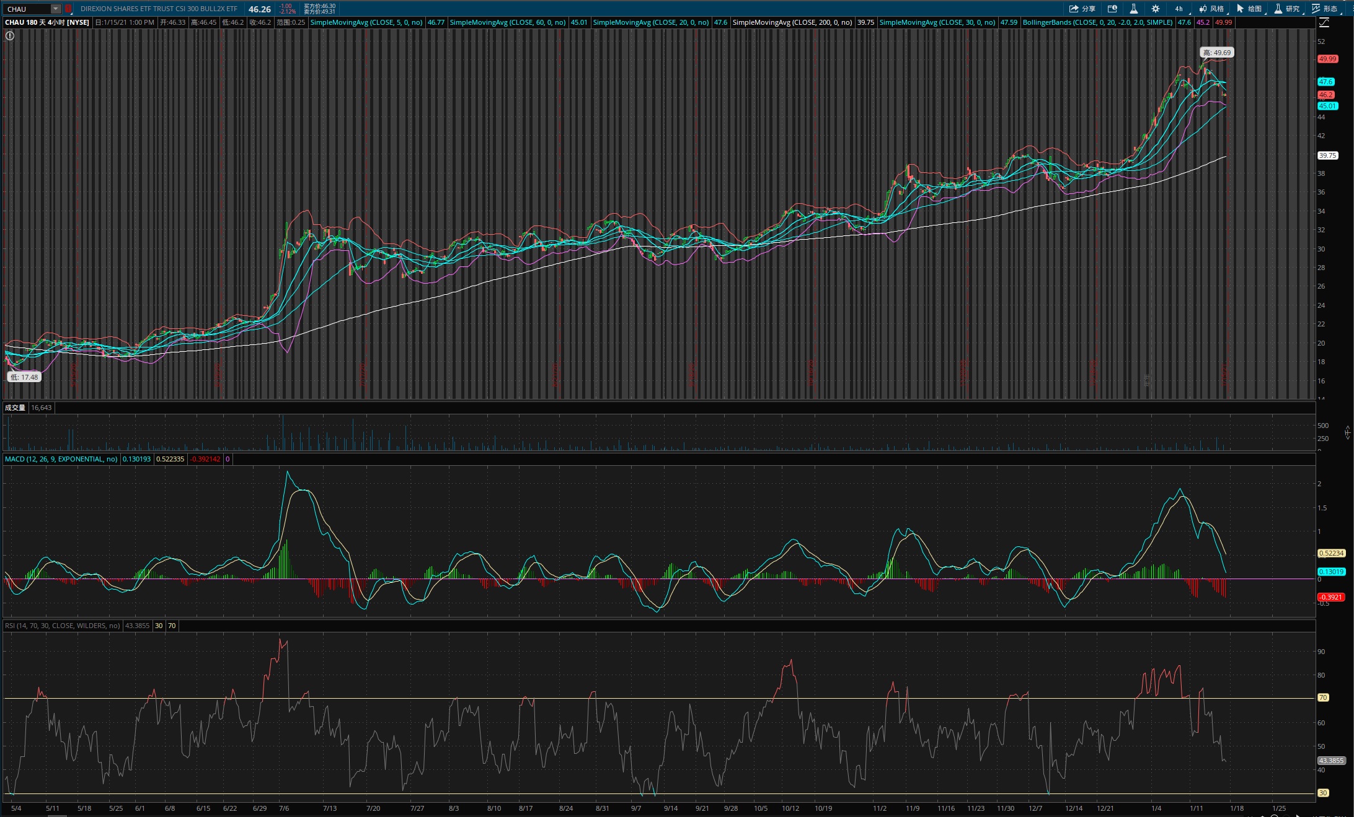Click the volume pane resize arrows icon

[1347, 432]
